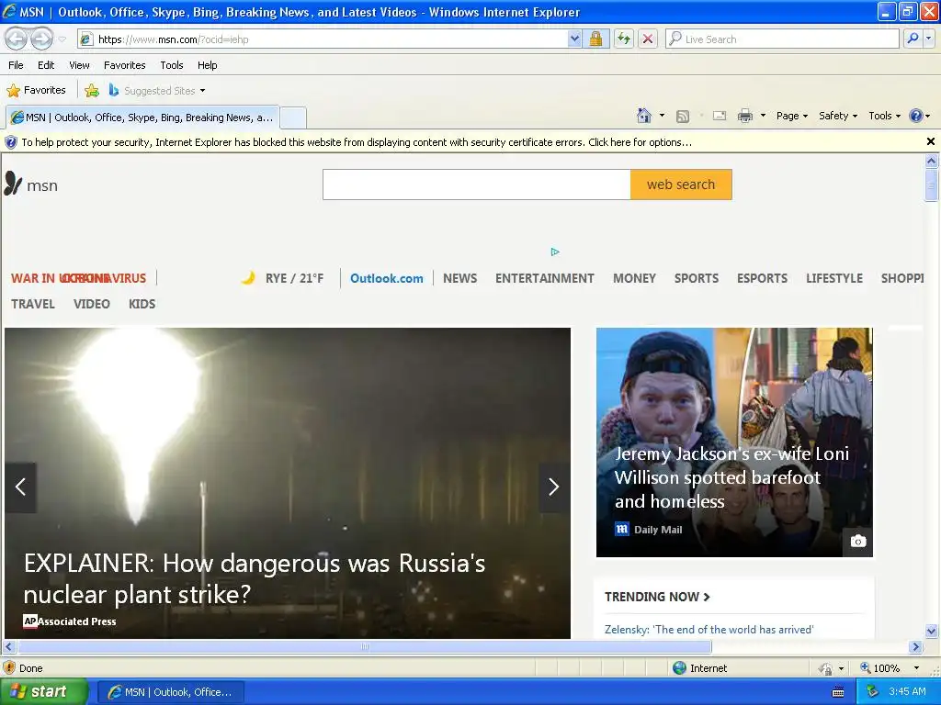This screenshot has width=941, height=705.
Task: Click the Help question mark icon
Action: point(916,116)
